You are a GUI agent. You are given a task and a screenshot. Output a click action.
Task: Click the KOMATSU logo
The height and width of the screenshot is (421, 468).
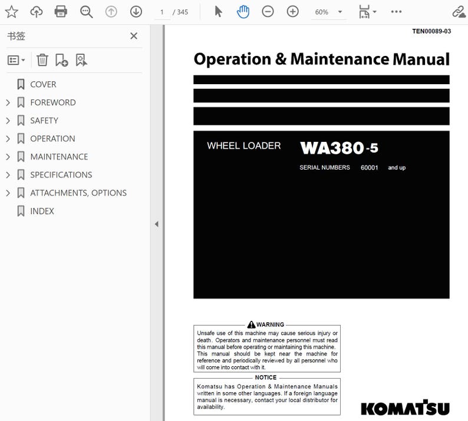(405, 408)
